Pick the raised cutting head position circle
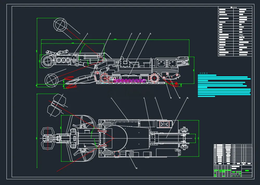The width and height of the screenshot is (260, 185). pyautogui.click(x=60, y=24)
